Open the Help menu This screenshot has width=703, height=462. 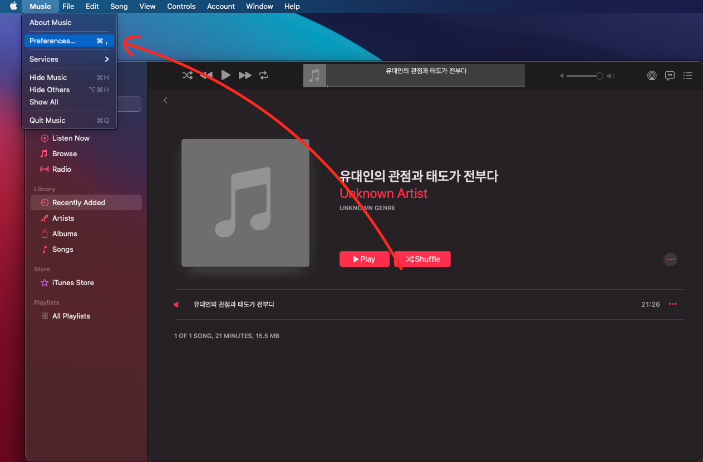point(292,6)
